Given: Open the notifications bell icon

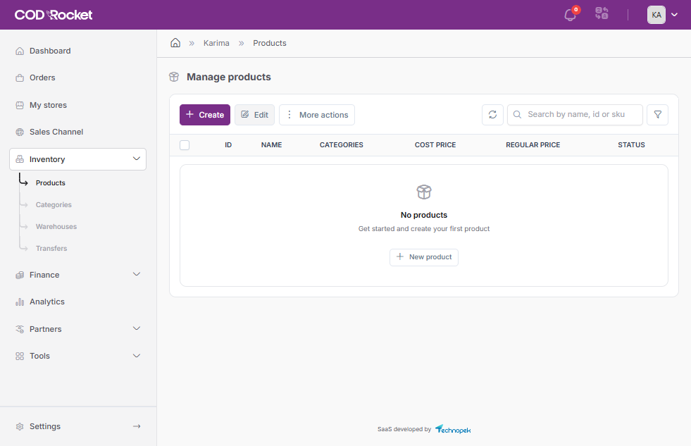Looking at the screenshot, I should point(571,15).
